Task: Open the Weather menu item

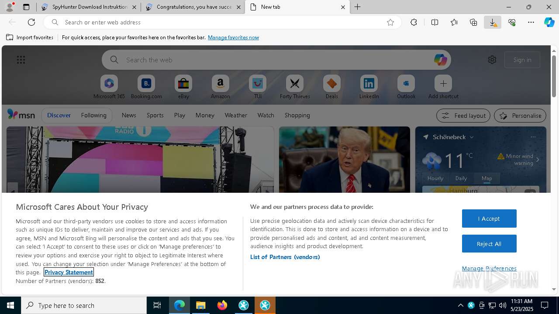Action: (x=236, y=115)
